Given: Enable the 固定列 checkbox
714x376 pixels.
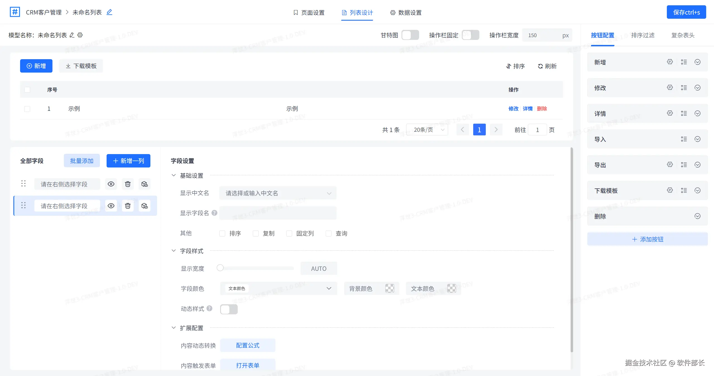Looking at the screenshot, I should coord(289,234).
